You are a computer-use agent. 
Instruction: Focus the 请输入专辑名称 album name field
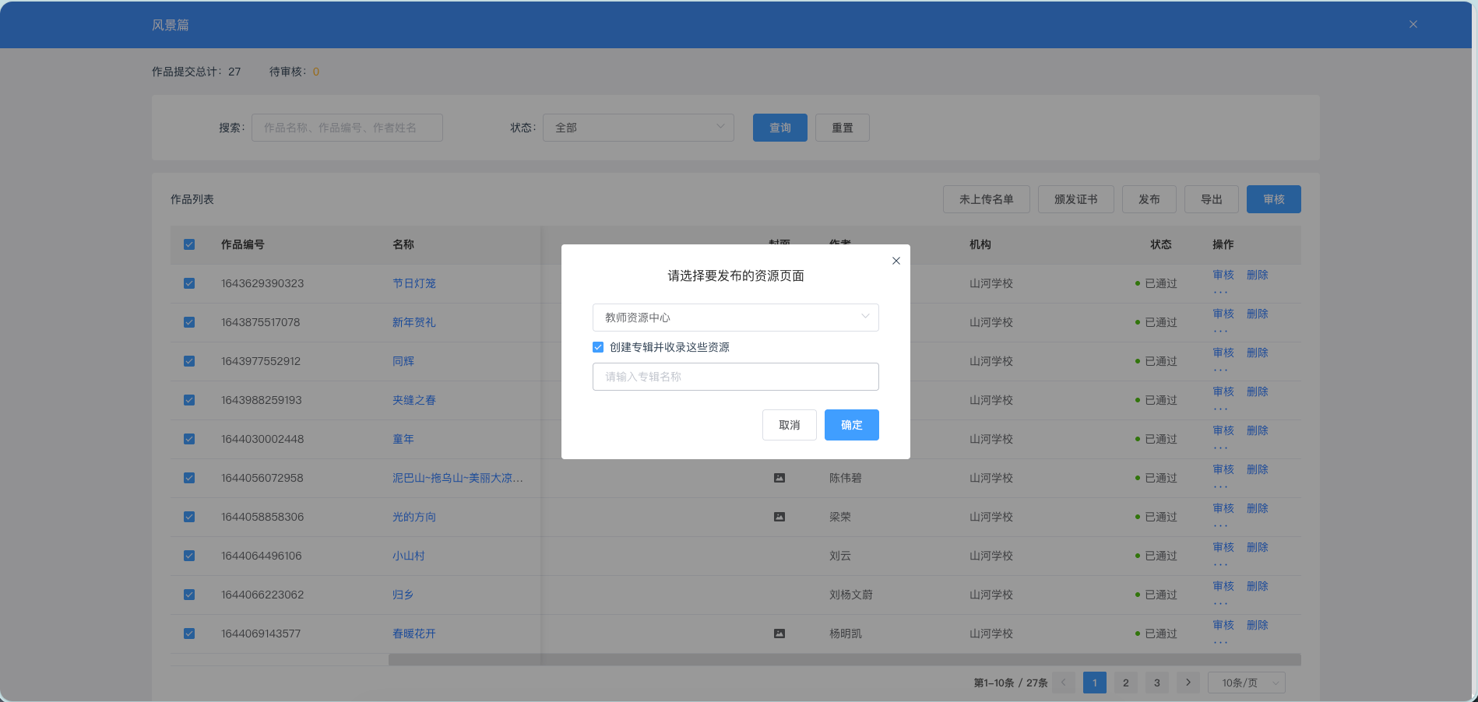735,377
